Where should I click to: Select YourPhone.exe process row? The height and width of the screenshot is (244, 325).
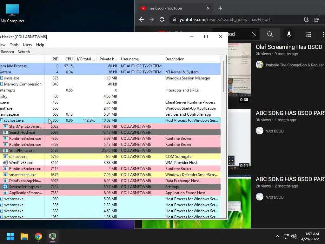110,150
